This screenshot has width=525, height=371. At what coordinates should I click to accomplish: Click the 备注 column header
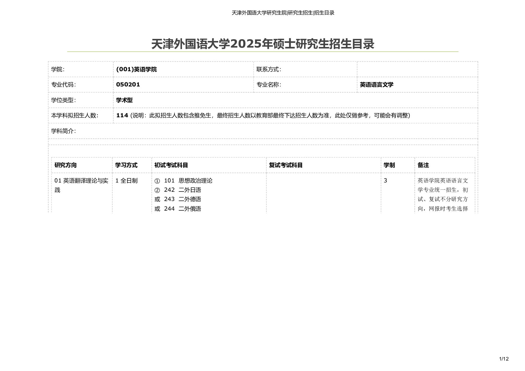pyautogui.click(x=423, y=165)
